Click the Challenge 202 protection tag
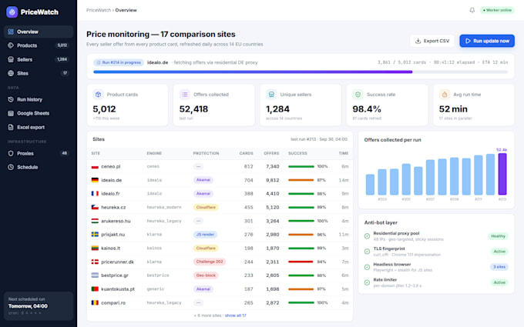This screenshot has height=327, width=524. click(210, 262)
